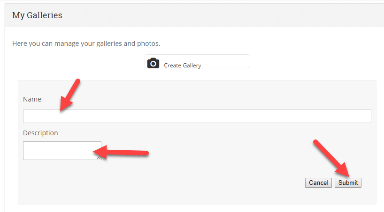Click blank area inside Create Gallery button
This screenshot has height=212, width=384.
(225, 61)
